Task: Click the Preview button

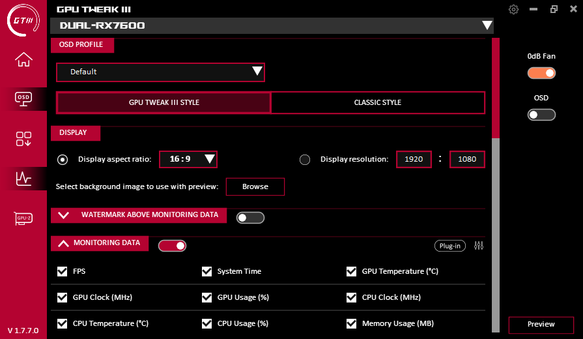Action: pyautogui.click(x=541, y=325)
